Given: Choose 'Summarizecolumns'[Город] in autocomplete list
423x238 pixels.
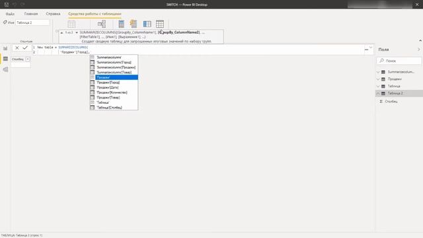Looking at the screenshot, I should 114,62.
